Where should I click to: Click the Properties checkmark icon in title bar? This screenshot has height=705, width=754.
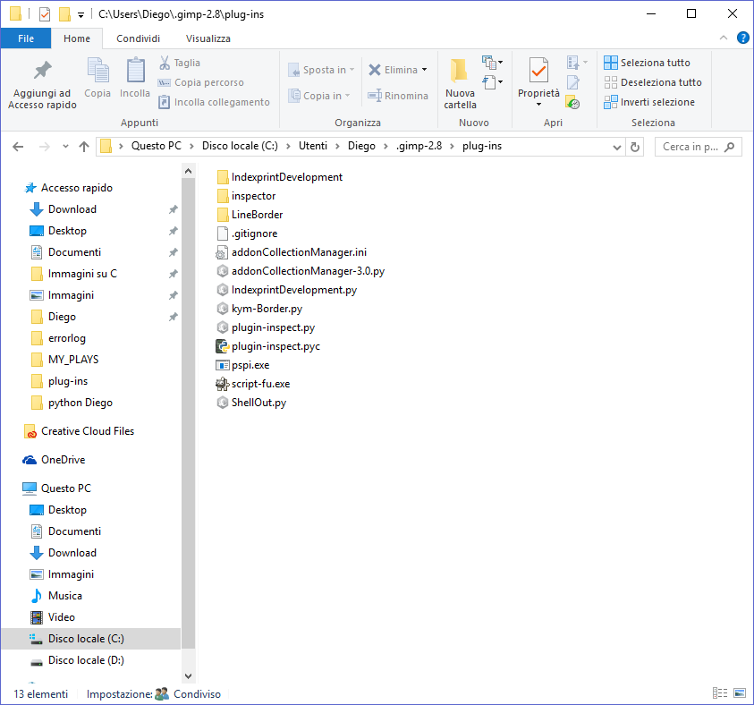coord(44,14)
